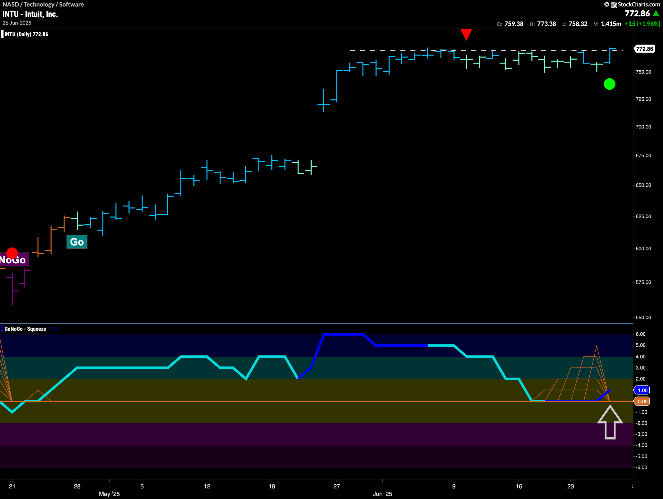
Task: Click the 550.00 price axis label
Action: (643, 317)
